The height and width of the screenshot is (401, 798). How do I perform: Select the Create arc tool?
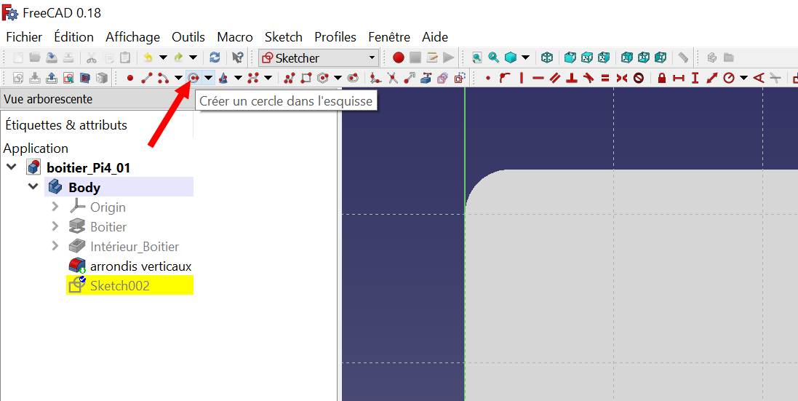pyautogui.click(x=162, y=79)
